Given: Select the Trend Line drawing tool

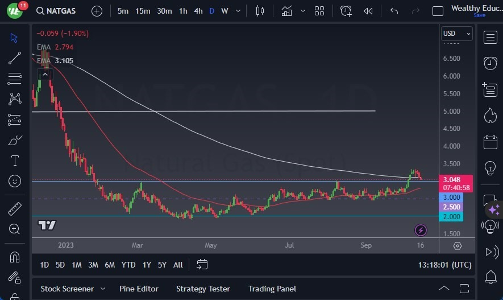Looking at the screenshot, I should tap(15, 58).
